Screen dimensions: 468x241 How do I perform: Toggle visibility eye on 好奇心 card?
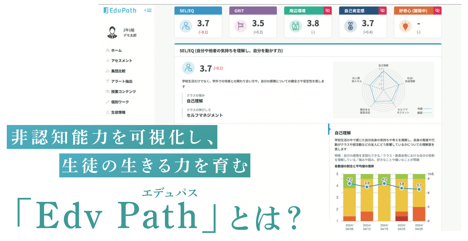[x=438, y=11]
